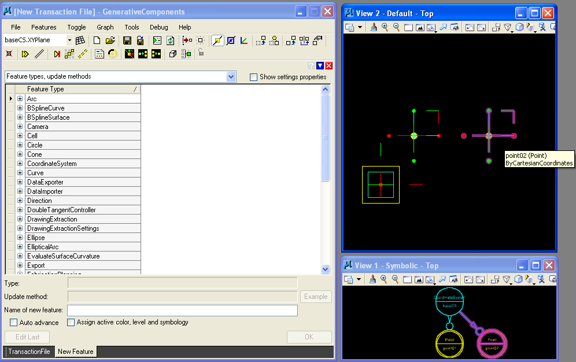Click the padlock icon in the toolbar
Viewport: 576px width, 362px height.
(x=201, y=52)
